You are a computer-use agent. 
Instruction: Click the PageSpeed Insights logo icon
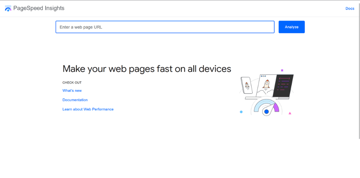click(8, 8)
